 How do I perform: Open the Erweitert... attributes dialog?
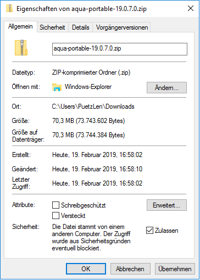166,205
